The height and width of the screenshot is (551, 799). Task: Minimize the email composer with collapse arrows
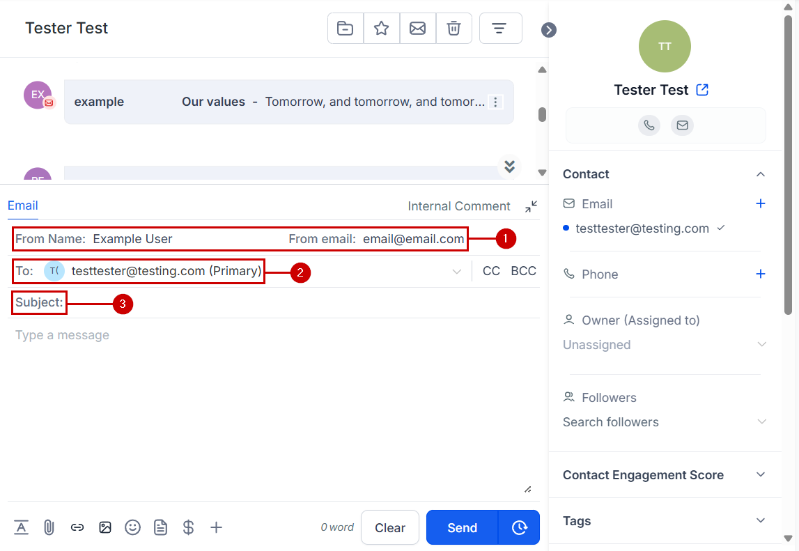pos(531,206)
